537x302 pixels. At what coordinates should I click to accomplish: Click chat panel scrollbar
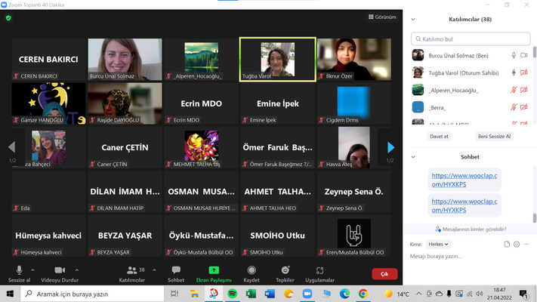click(534, 217)
